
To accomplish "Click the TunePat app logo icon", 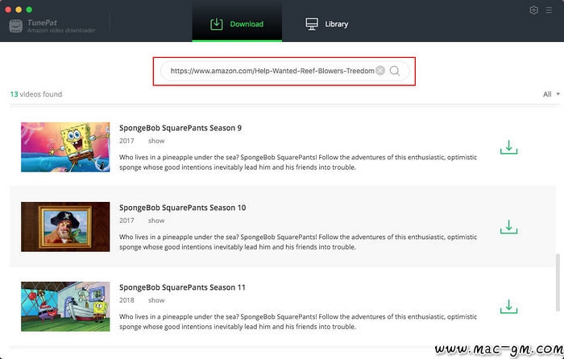I will click(16, 26).
